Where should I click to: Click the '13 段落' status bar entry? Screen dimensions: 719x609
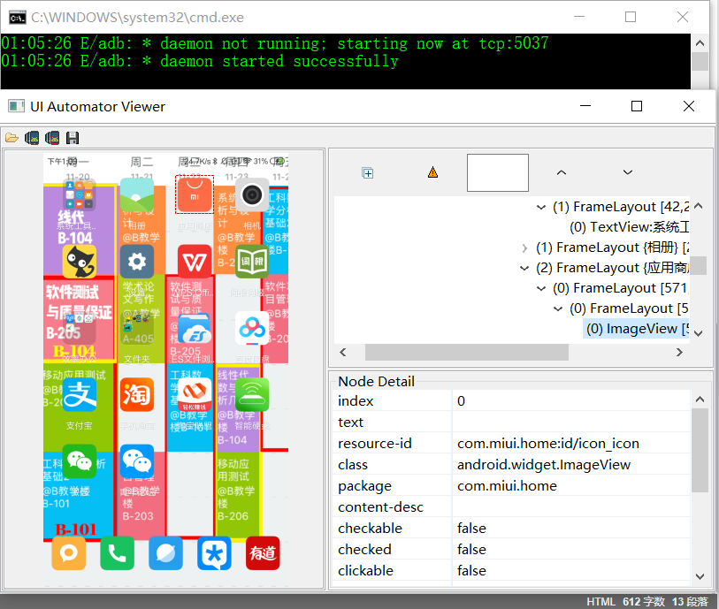pos(690,602)
